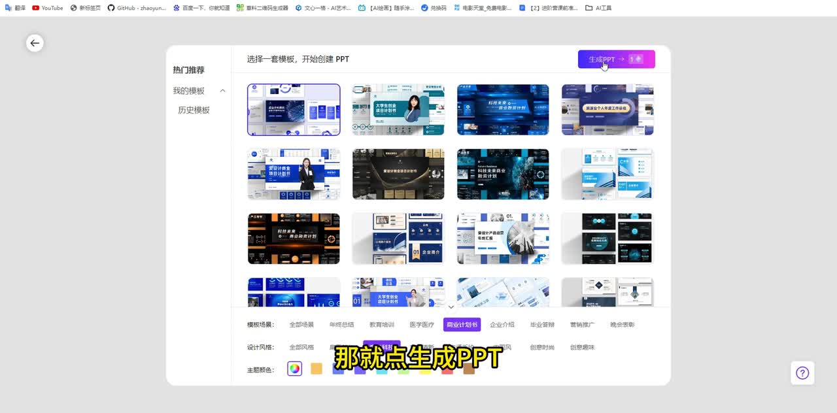Collapse the 我的模板 section
This screenshot has width=837, height=413.
(222, 91)
